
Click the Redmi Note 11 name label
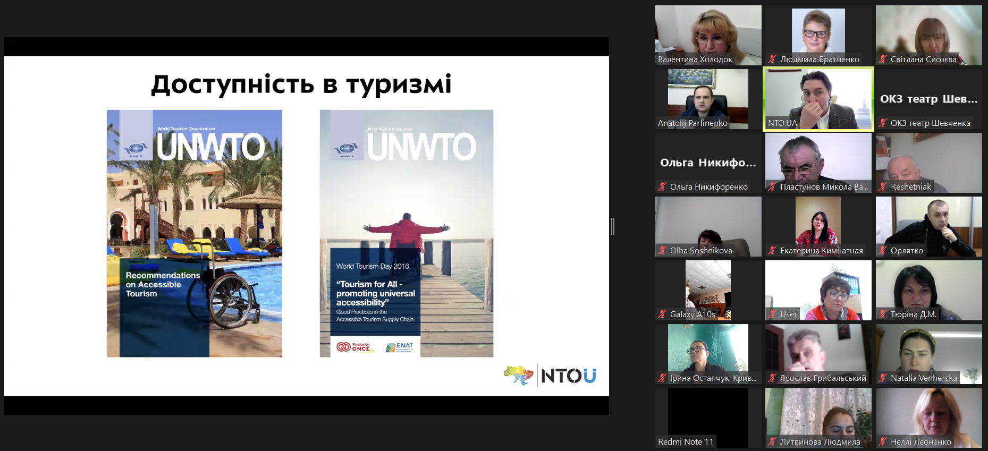tap(686, 442)
